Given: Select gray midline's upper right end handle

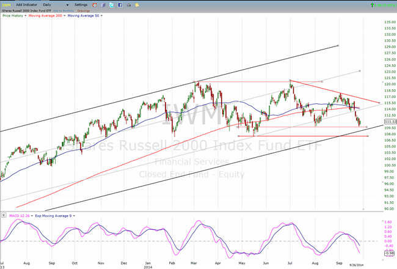Looking at the screenshot, I should (x=360, y=71).
